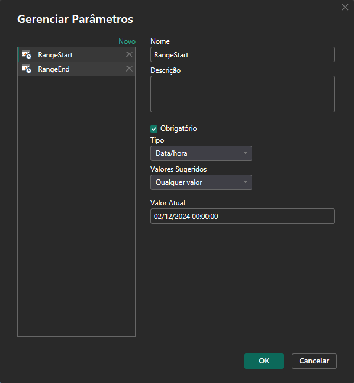Viewport: 354px width, 383px height.
Task: Select the RangeStart entry in the list
Action: (76, 54)
